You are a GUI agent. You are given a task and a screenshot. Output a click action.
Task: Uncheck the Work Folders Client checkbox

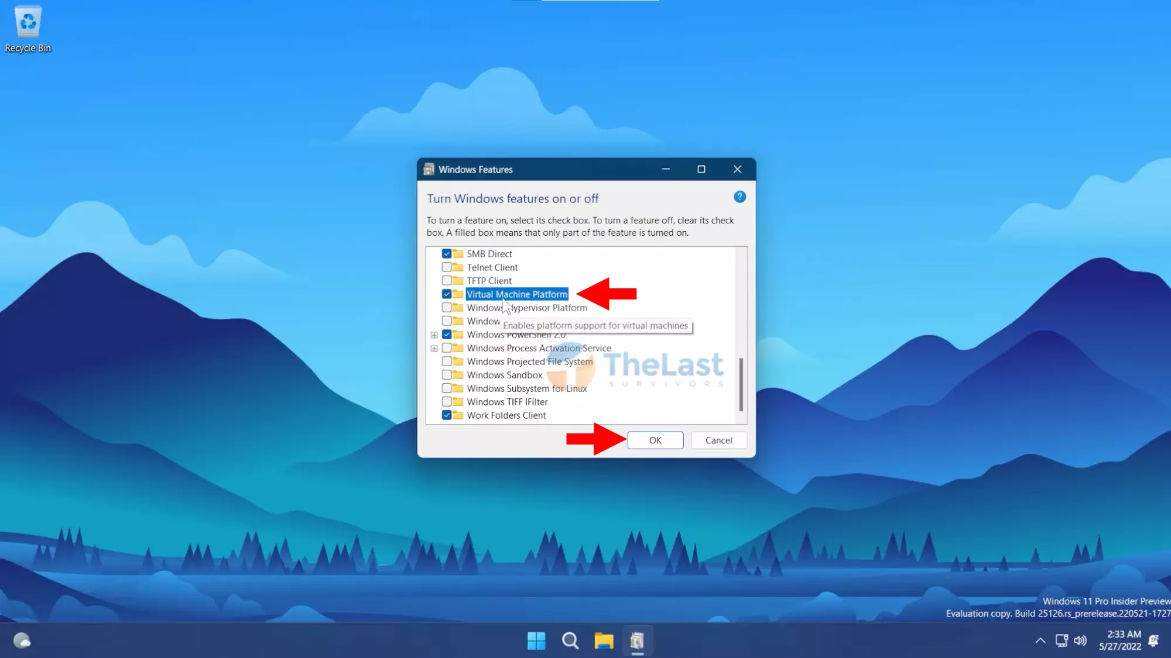447,415
